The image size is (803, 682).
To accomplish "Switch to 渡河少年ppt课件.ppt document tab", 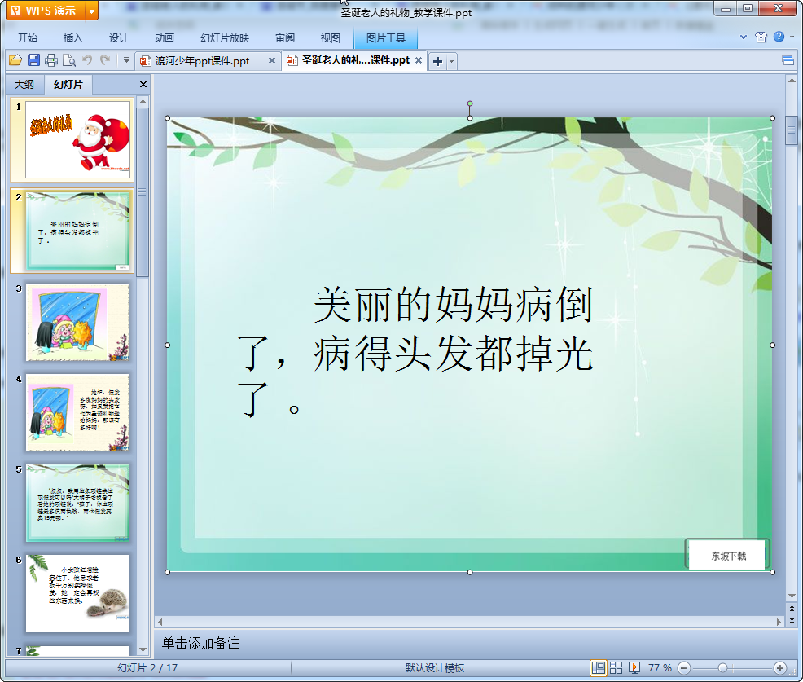I will point(202,61).
